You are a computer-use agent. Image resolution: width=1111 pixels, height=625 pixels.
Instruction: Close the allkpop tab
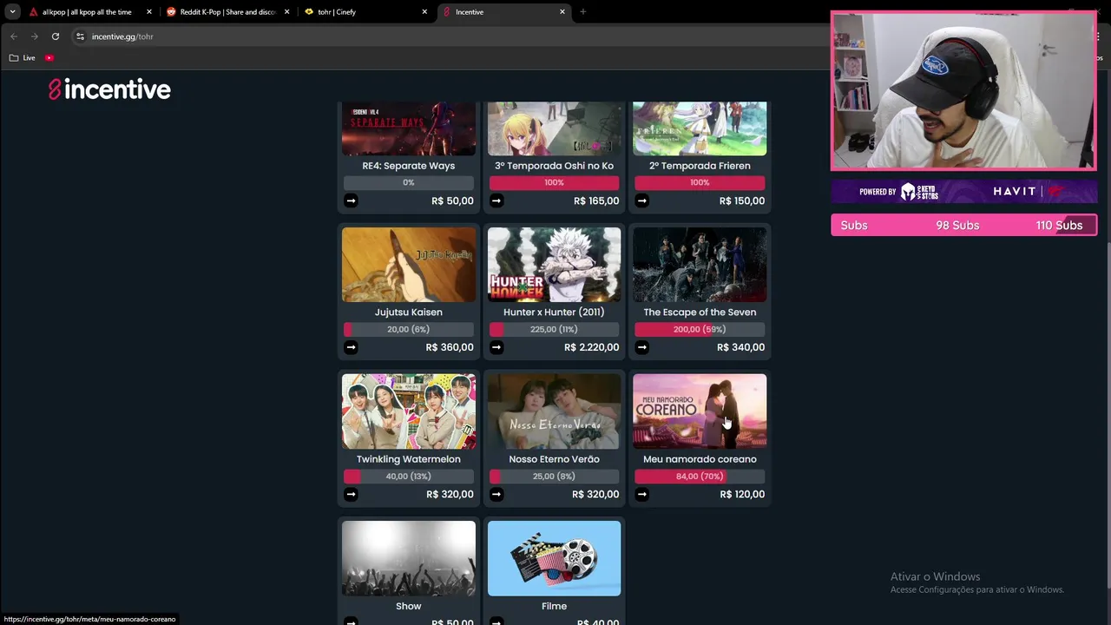(x=149, y=12)
